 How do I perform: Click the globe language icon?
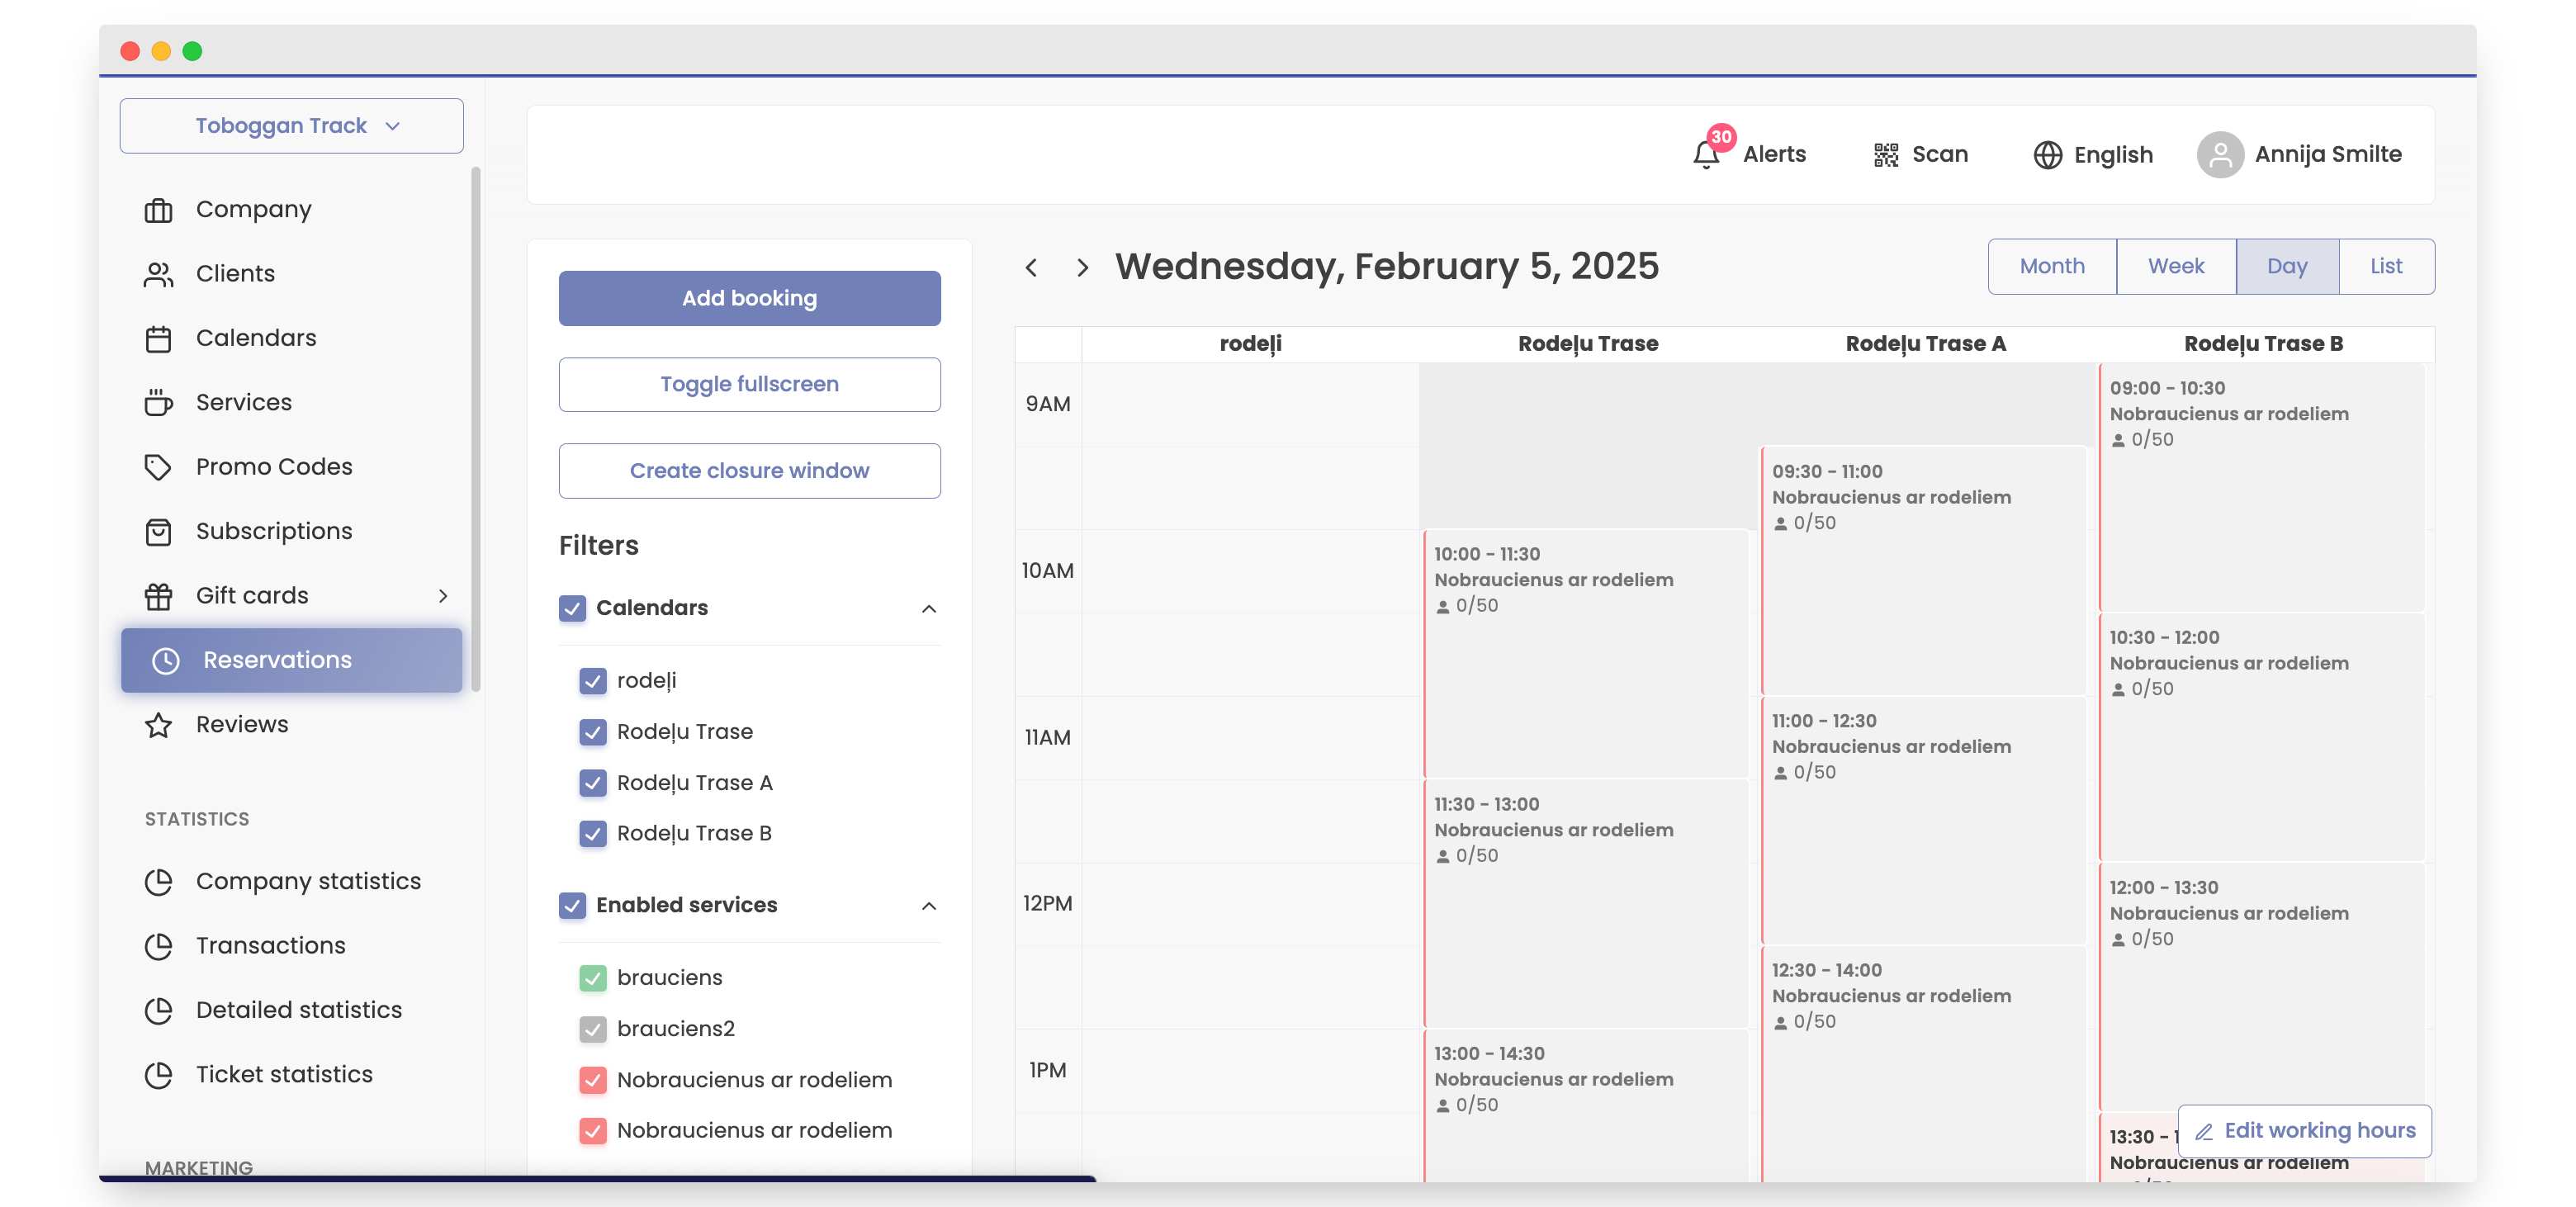tap(2047, 155)
